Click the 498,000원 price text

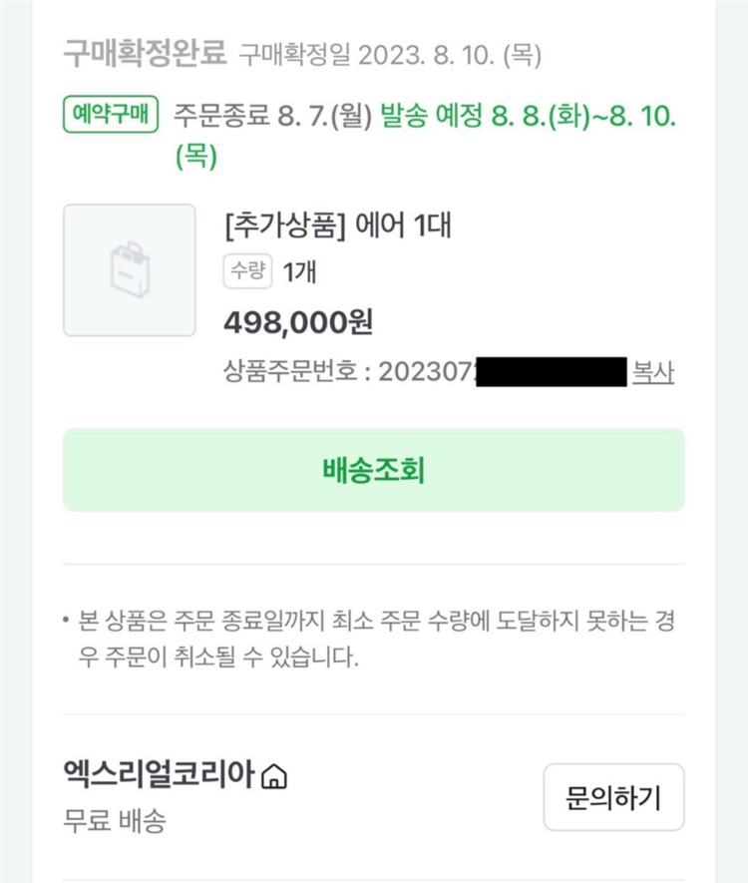click(x=298, y=322)
